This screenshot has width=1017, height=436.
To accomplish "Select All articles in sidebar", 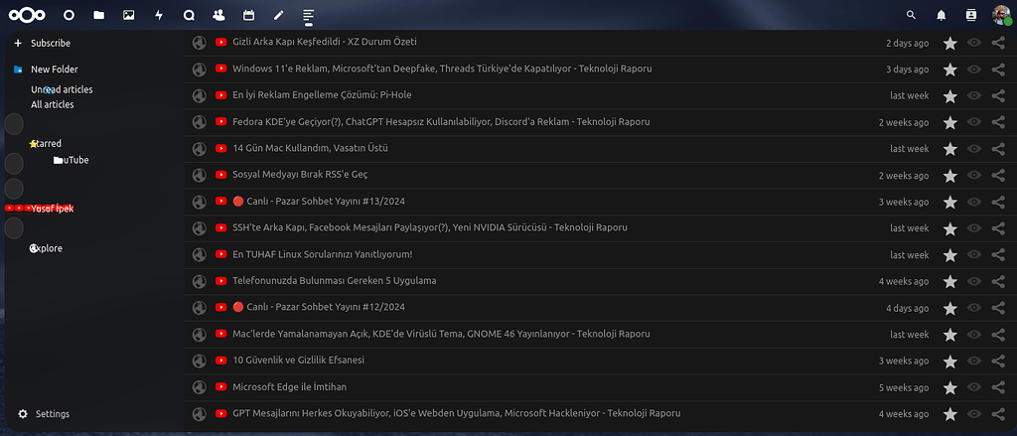I will point(53,104).
